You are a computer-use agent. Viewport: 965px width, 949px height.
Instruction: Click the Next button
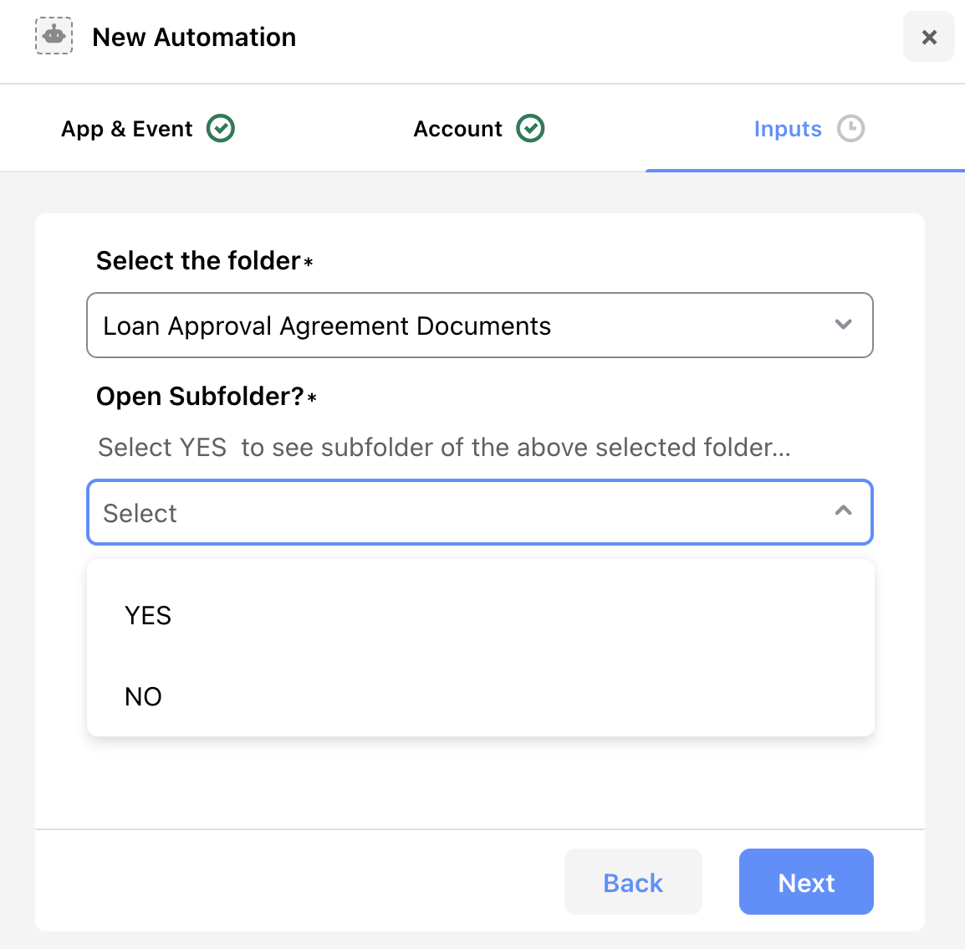coord(806,882)
